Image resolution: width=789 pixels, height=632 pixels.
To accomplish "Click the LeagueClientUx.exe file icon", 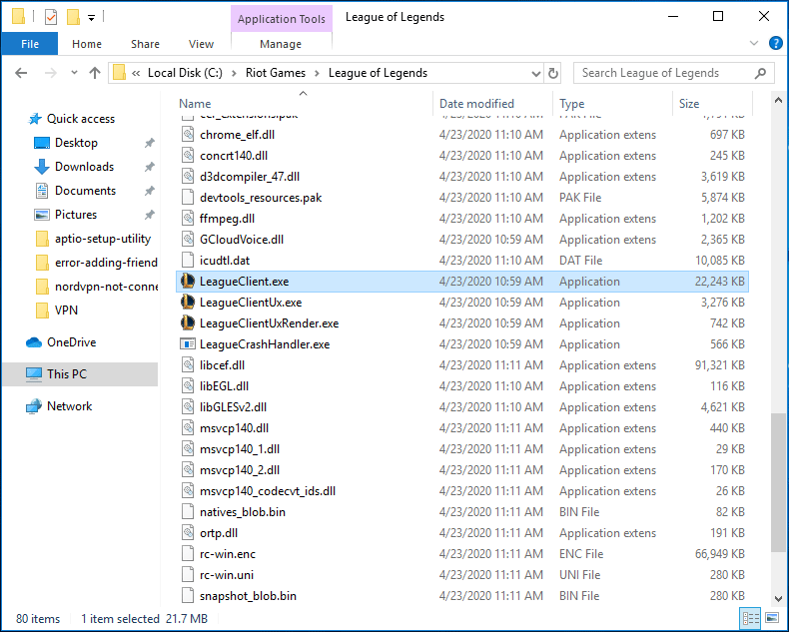I will coord(188,303).
